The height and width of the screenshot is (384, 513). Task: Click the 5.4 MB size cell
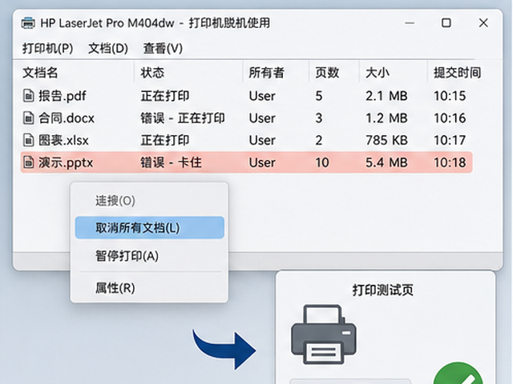pyautogui.click(x=386, y=162)
